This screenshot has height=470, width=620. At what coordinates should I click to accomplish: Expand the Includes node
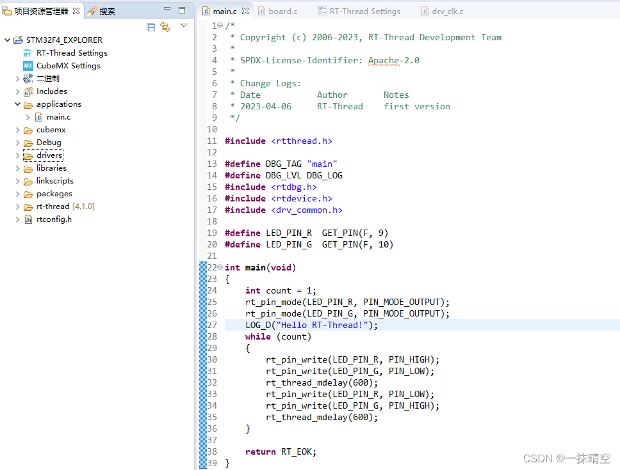(x=17, y=91)
